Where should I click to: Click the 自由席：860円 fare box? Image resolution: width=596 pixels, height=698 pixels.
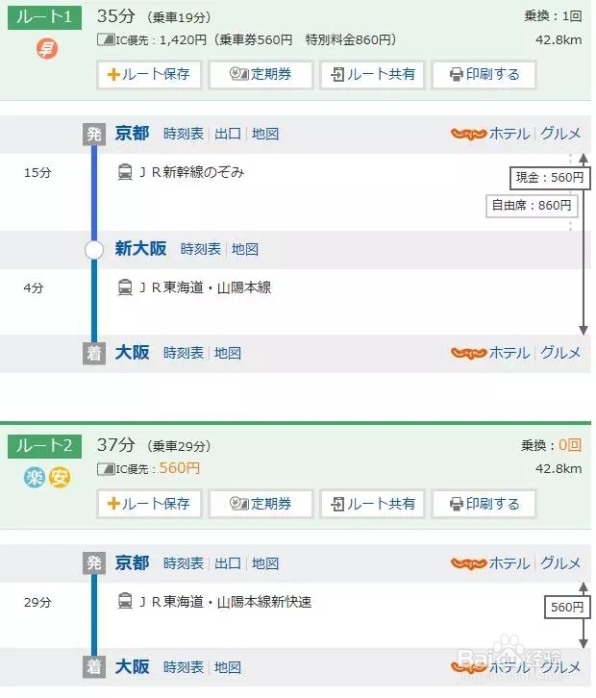click(x=532, y=205)
